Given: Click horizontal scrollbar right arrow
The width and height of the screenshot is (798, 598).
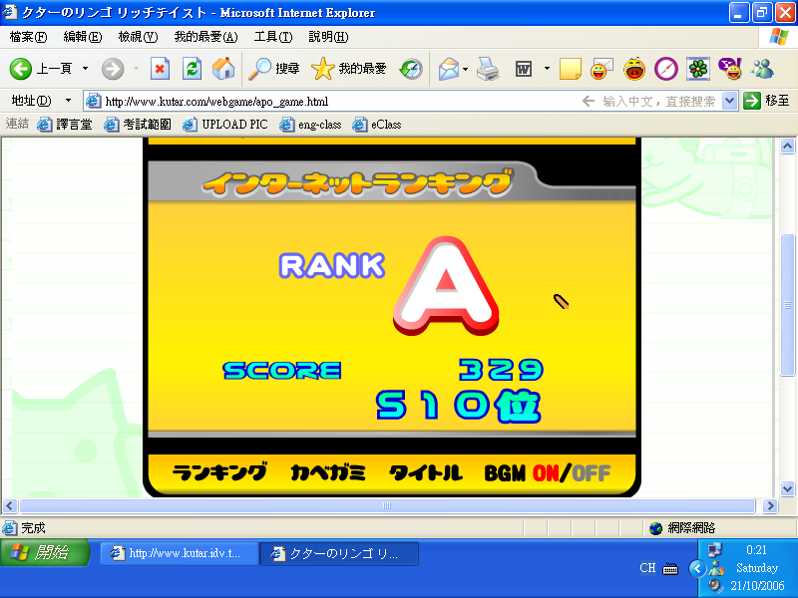Looking at the screenshot, I should (x=770, y=506).
